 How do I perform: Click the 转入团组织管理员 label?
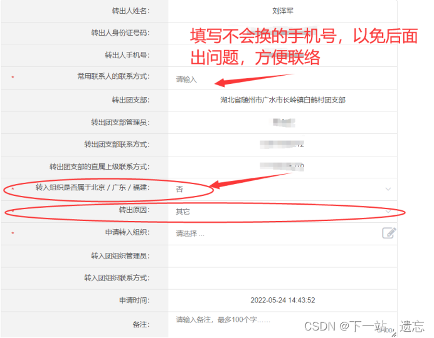click(120, 256)
